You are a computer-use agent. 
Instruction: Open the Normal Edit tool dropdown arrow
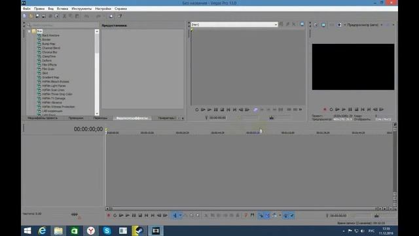click(x=181, y=216)
